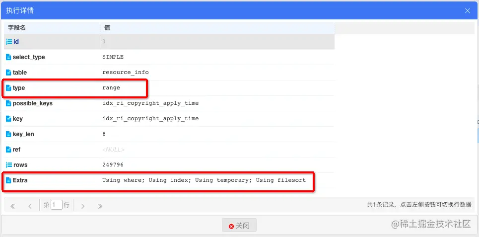This screenshot has height=237, width=479.
Task: Click the range value cell
Action: coord(111,88)
